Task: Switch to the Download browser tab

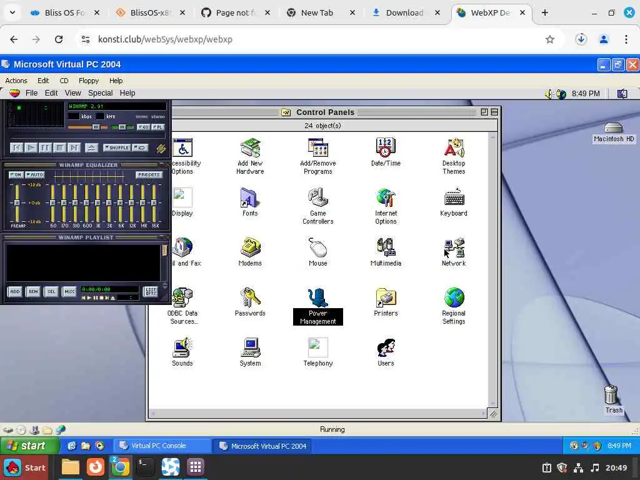Action: click(406, 12)
